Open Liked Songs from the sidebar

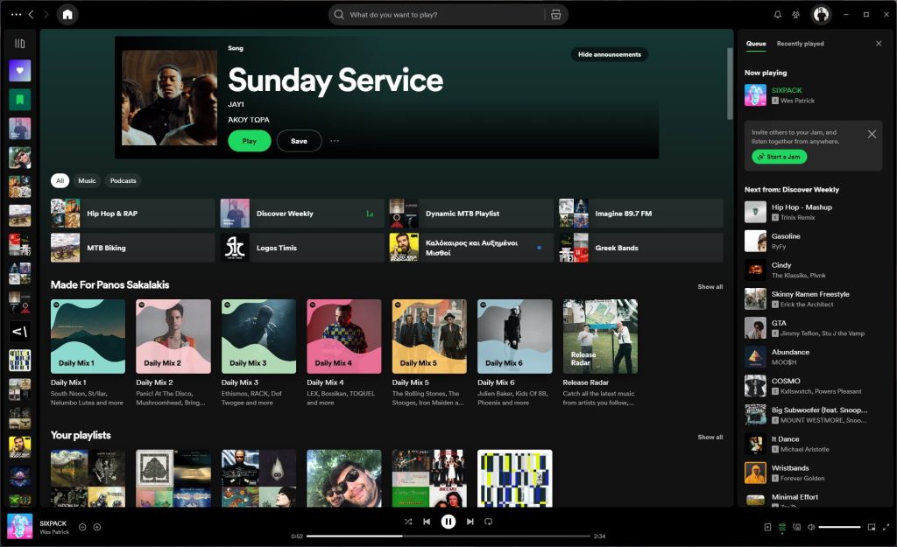[x=19, y=70]
